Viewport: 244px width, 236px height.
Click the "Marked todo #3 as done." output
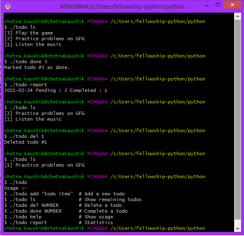coord(37,67)
